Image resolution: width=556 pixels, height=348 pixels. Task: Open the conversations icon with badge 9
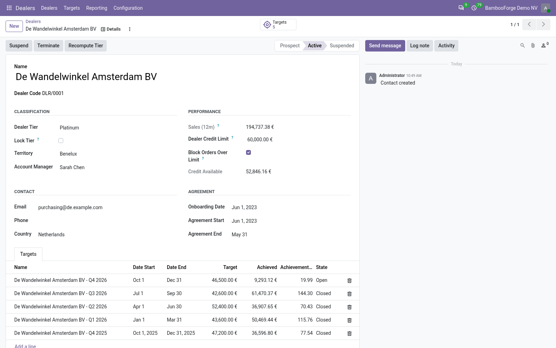click(461, 8)
